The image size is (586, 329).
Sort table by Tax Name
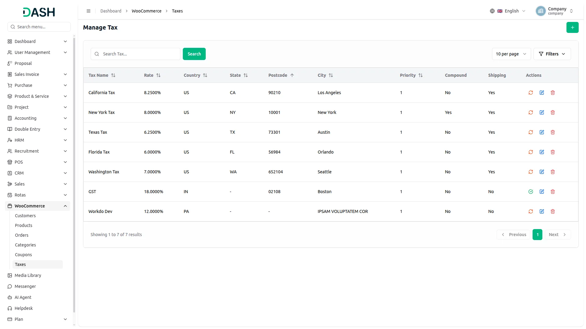(102, 75)
